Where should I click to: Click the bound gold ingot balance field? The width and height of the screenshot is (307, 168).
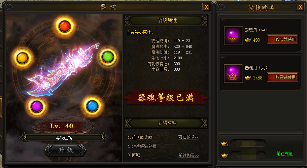click(248, 143)
